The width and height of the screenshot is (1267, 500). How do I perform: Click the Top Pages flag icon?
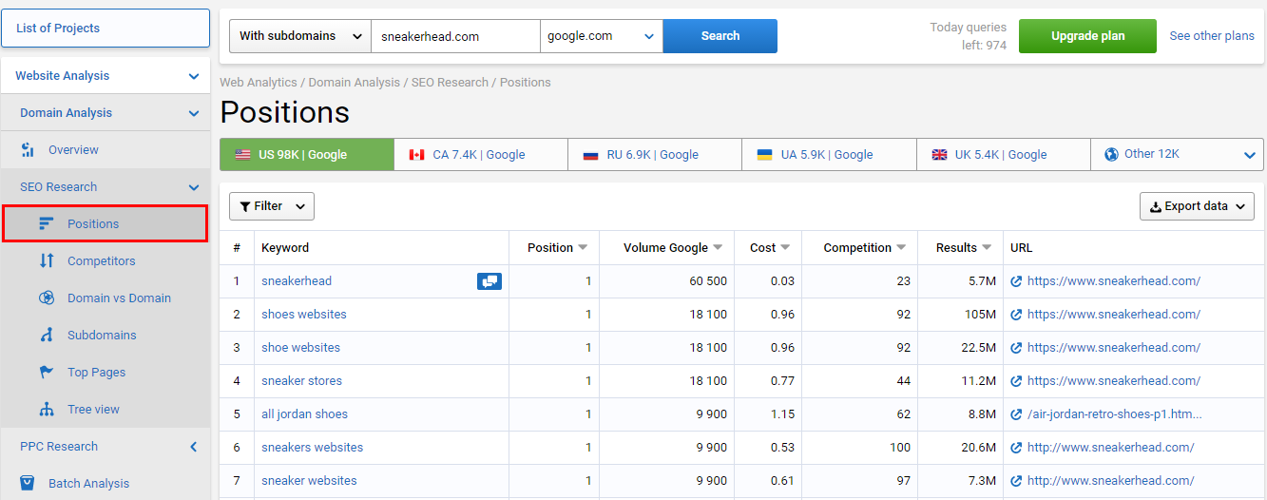(47, 372)
